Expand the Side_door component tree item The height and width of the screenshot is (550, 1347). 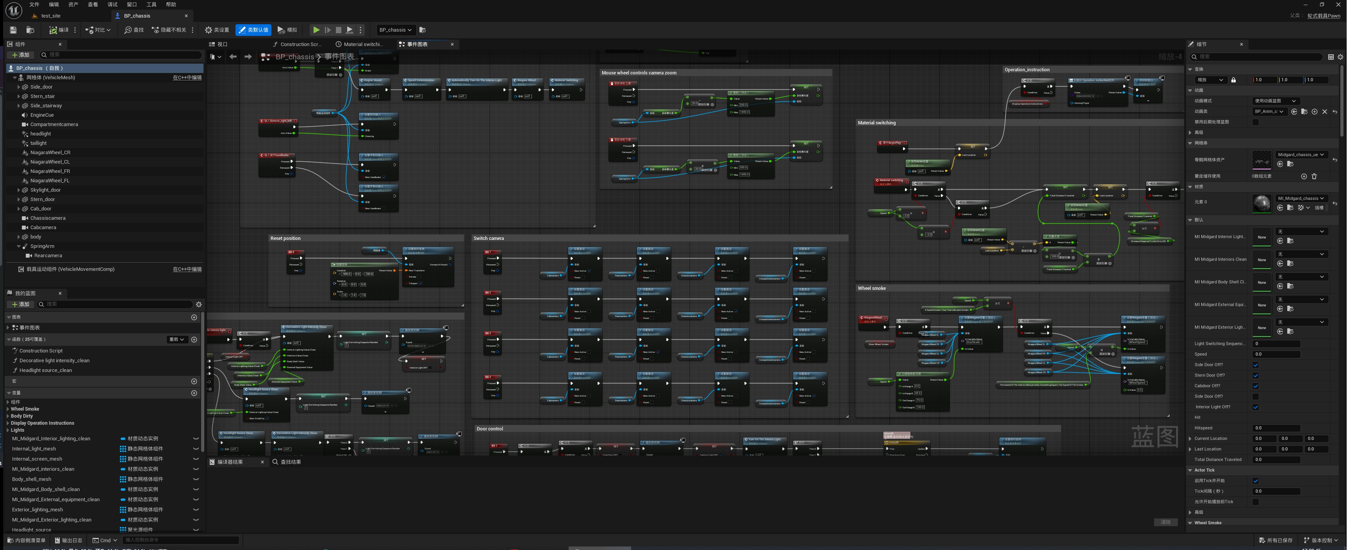18,87
